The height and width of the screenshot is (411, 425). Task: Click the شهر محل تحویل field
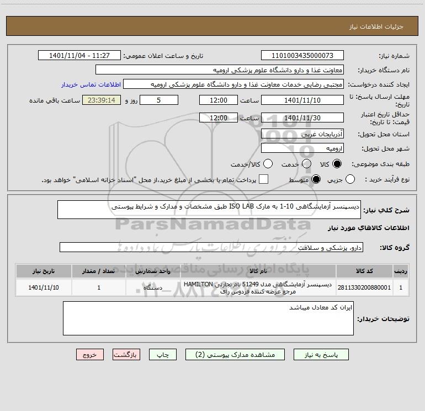click(x=302, y=148)
